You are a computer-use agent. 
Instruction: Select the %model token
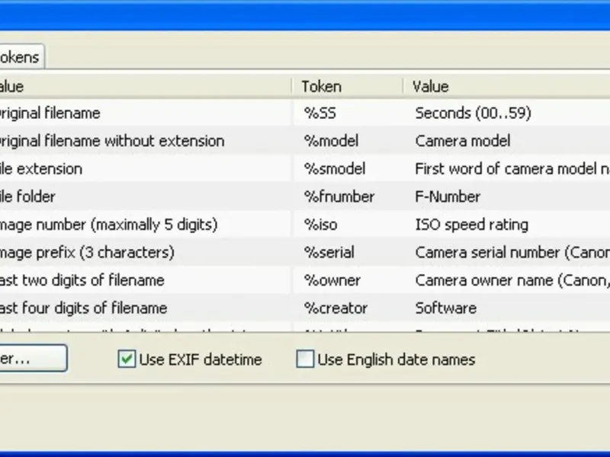[331, 141]
